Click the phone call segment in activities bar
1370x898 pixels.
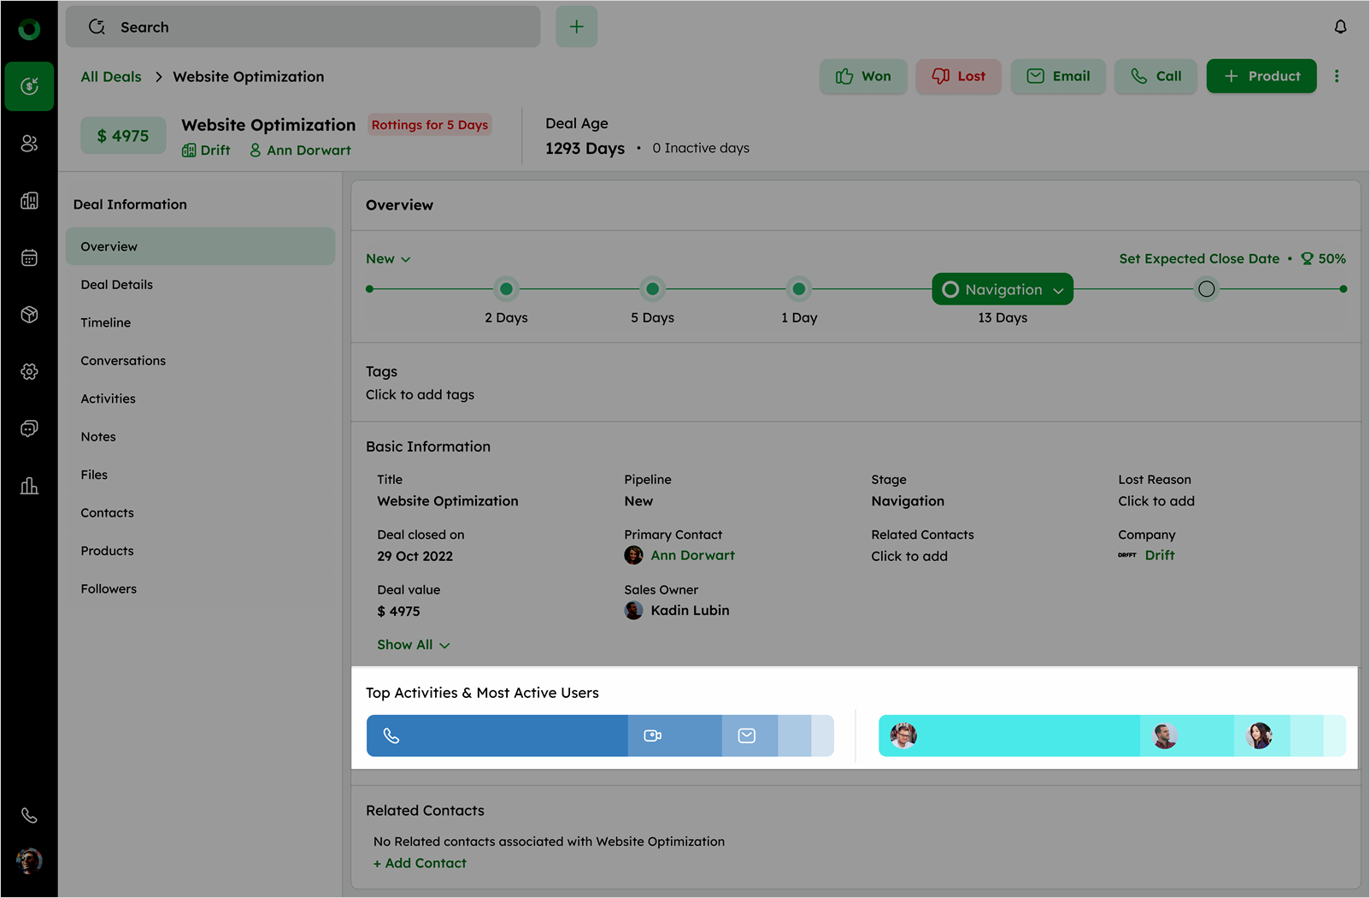pos(497,736)
